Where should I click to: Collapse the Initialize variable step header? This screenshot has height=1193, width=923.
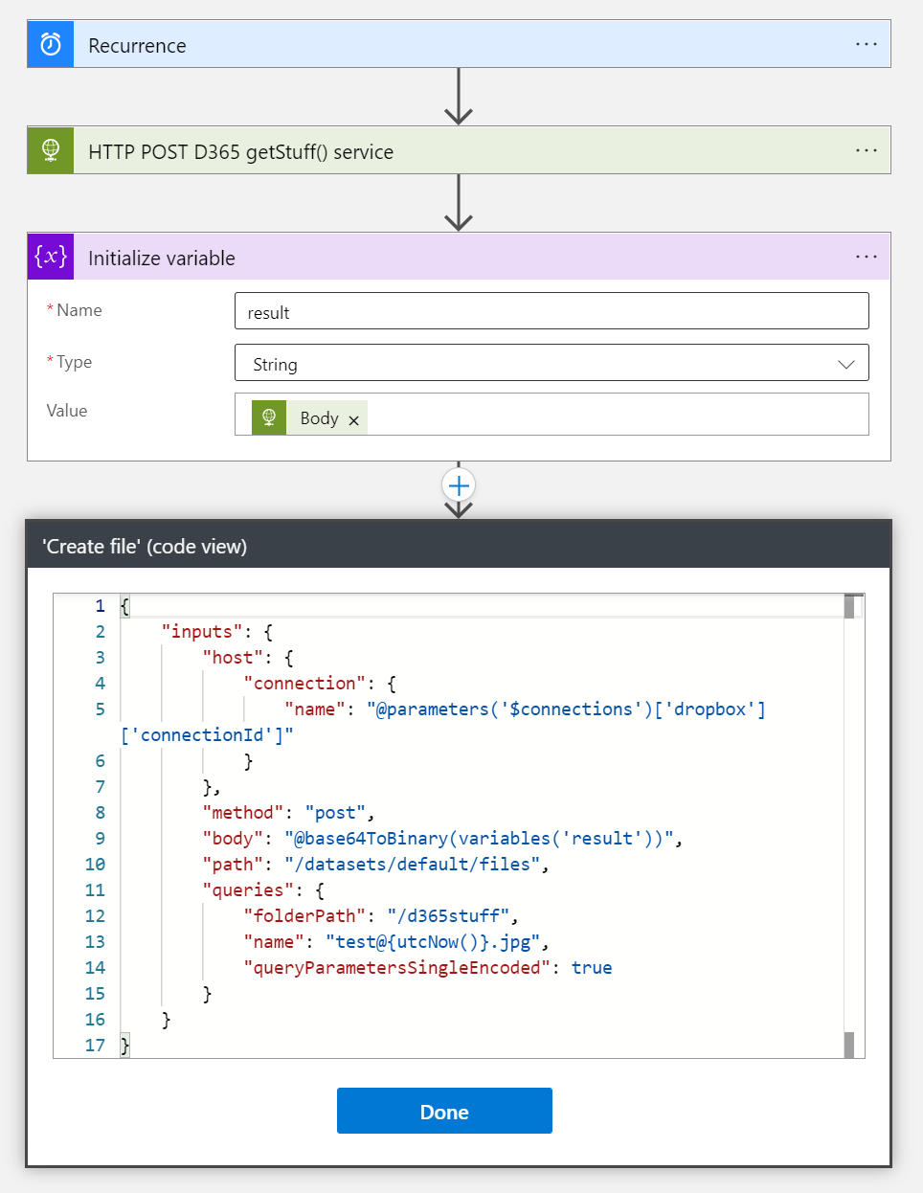[459, 257]
